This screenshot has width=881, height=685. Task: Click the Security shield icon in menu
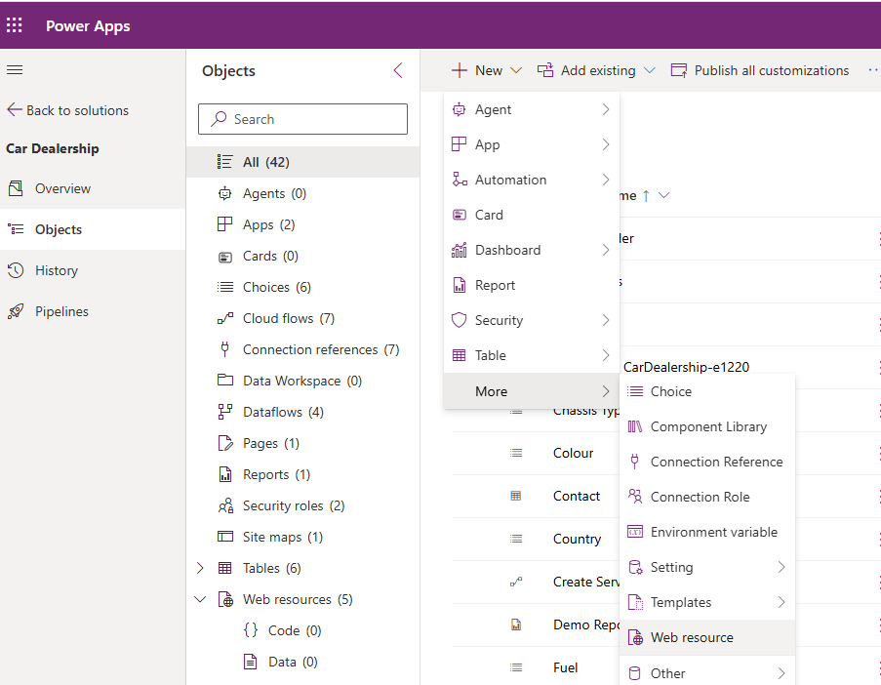[x=459, y=320]
